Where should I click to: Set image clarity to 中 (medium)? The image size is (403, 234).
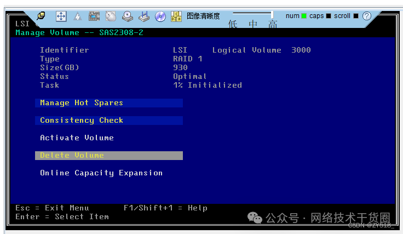[253, 24]
